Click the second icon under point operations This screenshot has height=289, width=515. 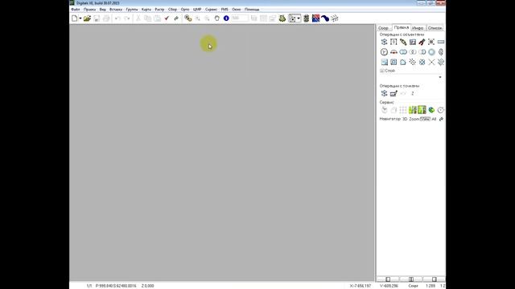point(393,93)
